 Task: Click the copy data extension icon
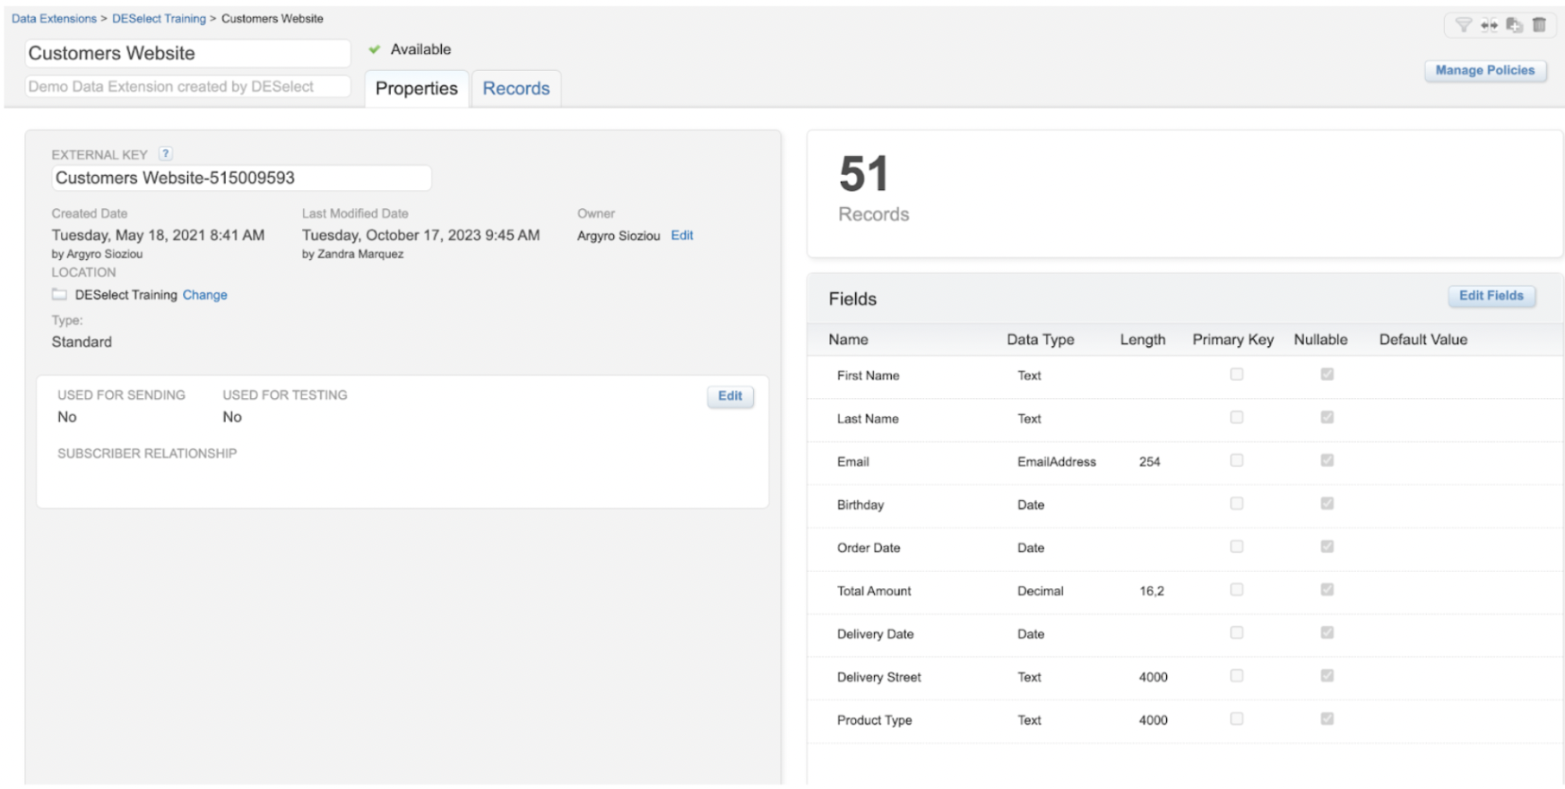coord(1514,25)
